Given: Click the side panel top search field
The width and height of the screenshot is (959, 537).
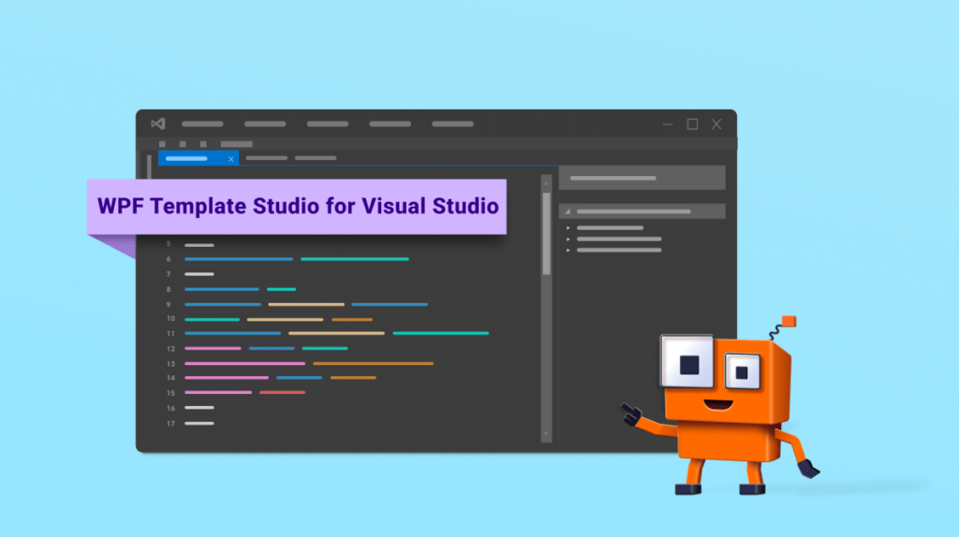Looking at the screenshot, I should (642, 178).
